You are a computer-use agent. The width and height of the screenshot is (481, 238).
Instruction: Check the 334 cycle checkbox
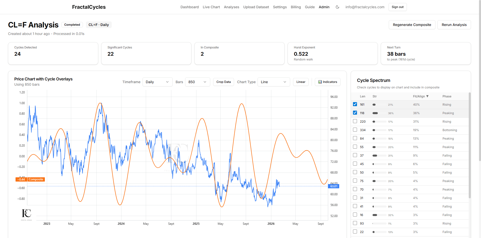[x=355, y=130]
